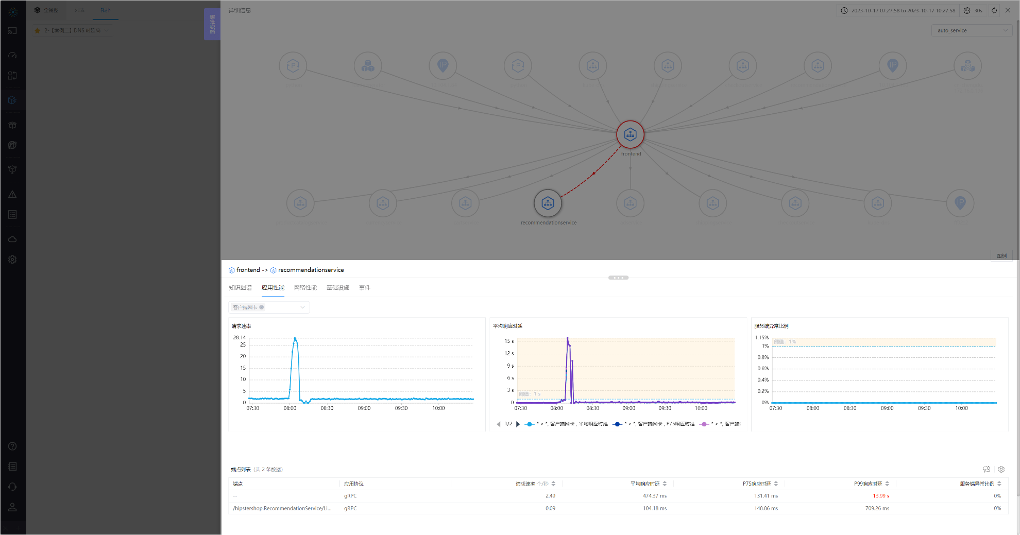The height and width of the screenshot is (535, 1020).
Task: Expand the 客户端网卡 selector dropdown
Action: point(302,307)
